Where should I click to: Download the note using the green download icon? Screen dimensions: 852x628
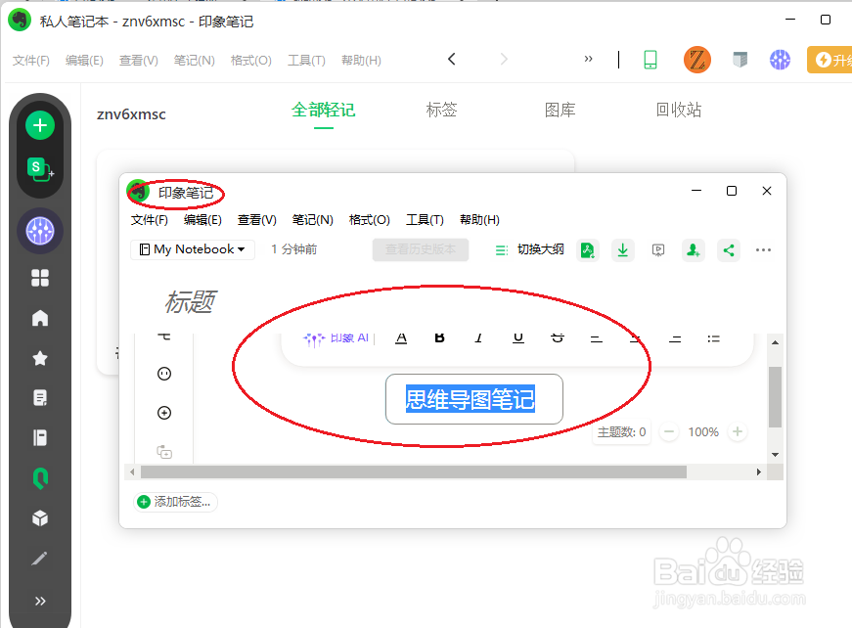coord(623,250)
